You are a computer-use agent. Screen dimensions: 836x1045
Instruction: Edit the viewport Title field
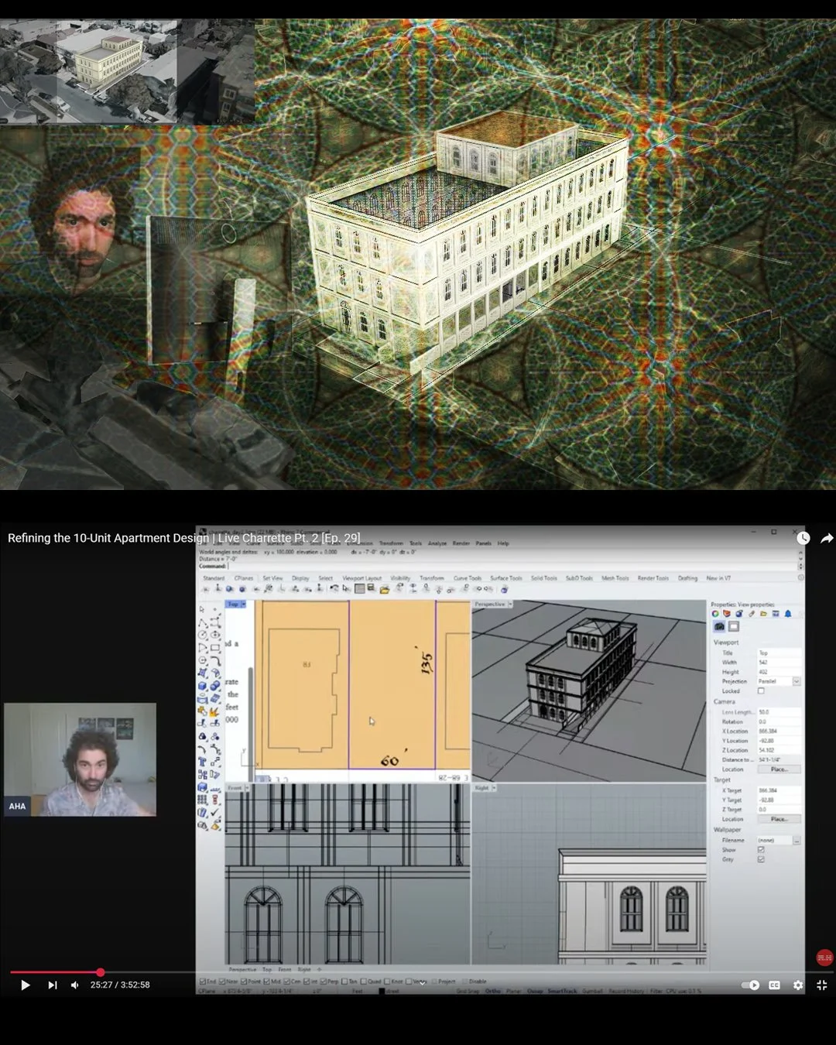(779, 653)
